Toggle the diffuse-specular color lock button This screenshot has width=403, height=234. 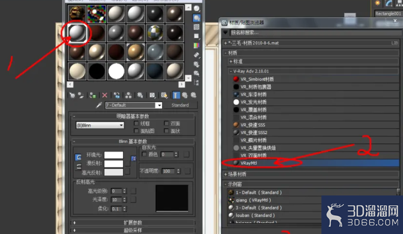(79, 167)
